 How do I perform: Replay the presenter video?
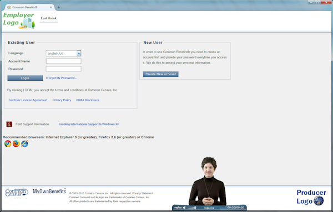pyautogui.click(x=178, y=208)
